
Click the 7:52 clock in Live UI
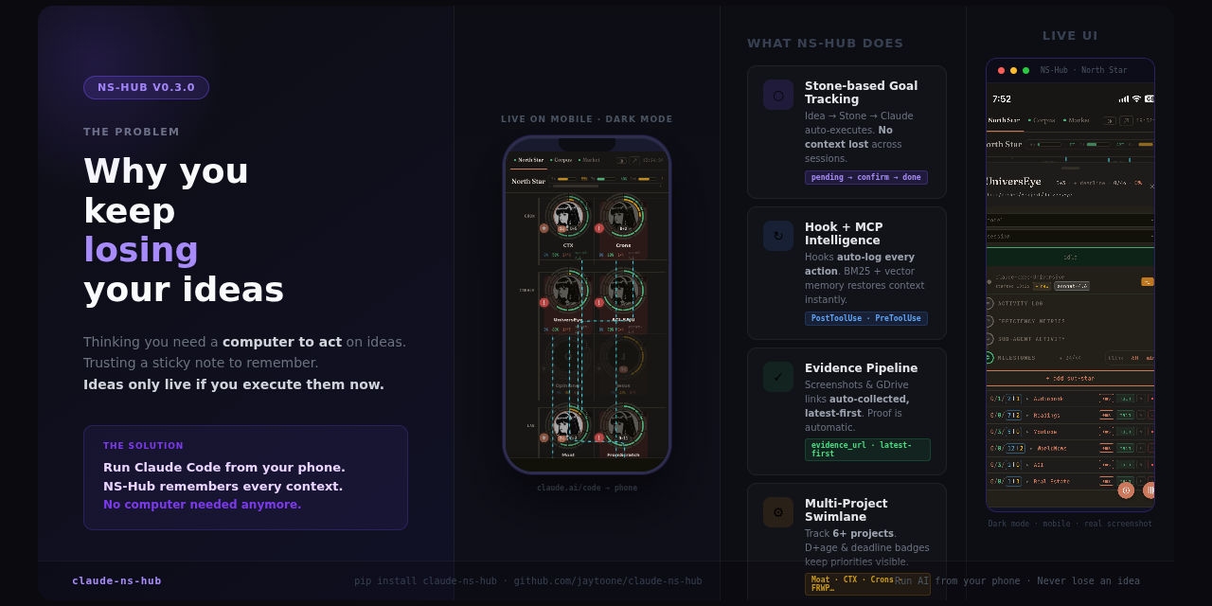1002,98
